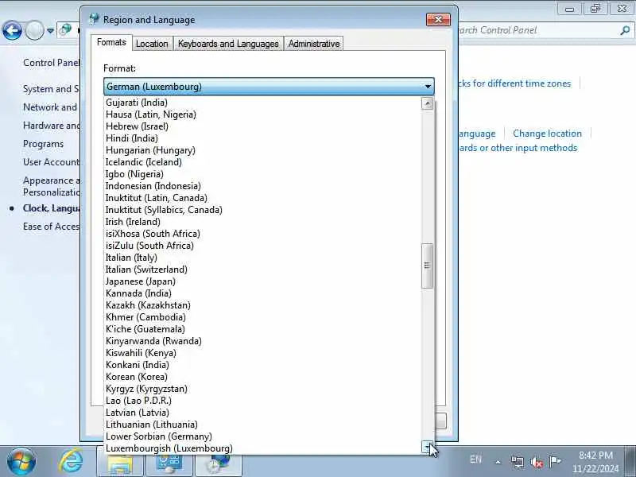Show hidden tray icons arrow

498,462
